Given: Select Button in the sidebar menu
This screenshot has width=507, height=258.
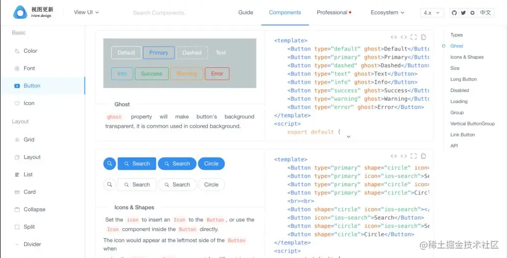Looking at the screenshot, I should [43, 86].
